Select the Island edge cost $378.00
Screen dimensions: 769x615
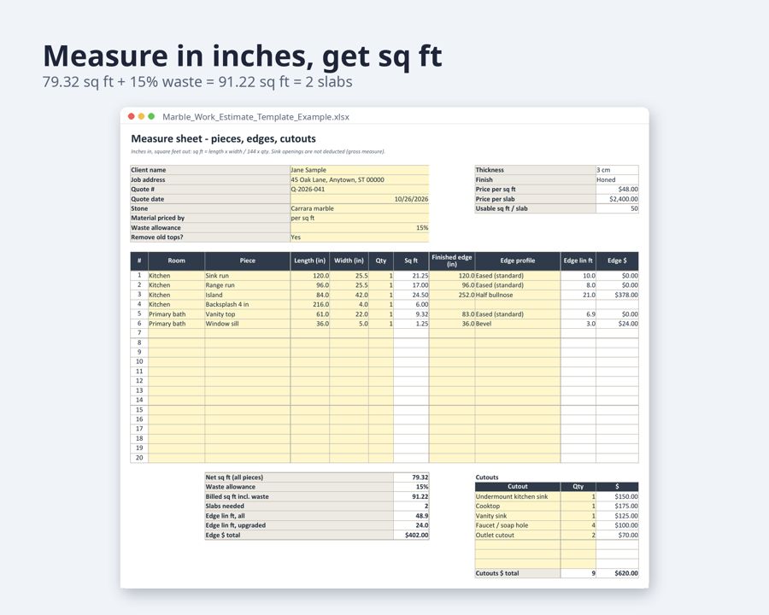[617, 295]
